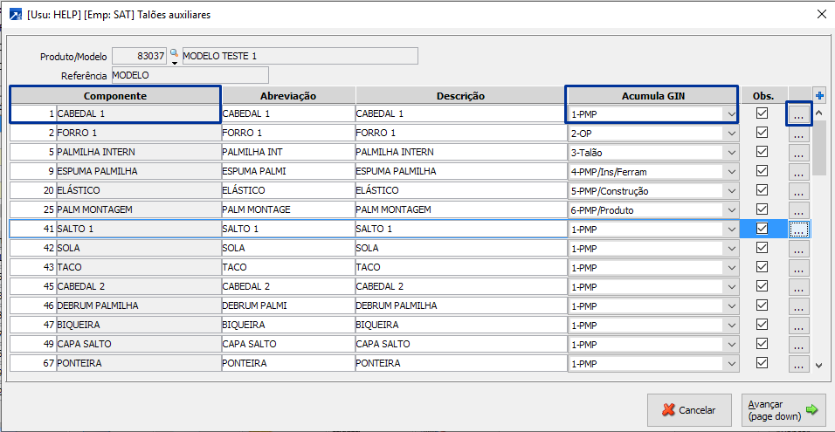Click the Componente column header
Screen dimensions: 835x432
(114, 95)
